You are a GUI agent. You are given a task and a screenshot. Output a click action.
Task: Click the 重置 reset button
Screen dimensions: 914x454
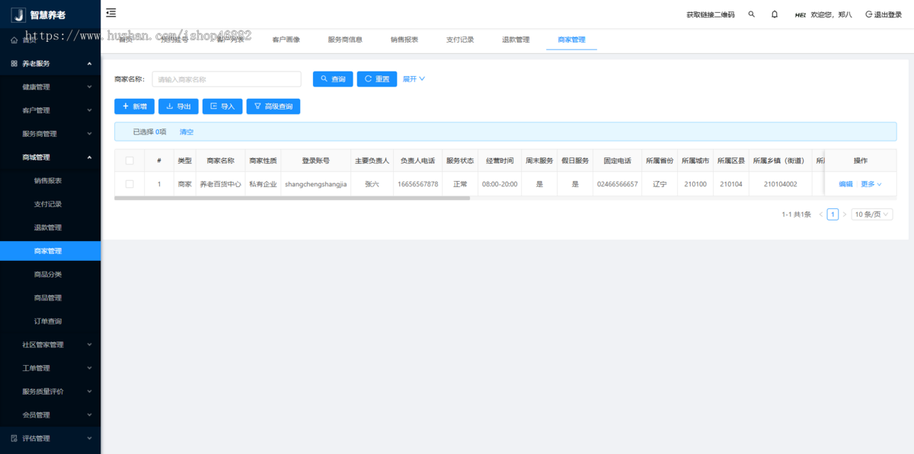pos(377,79)
